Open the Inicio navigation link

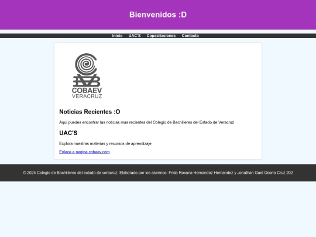click(x=117, y=36)
